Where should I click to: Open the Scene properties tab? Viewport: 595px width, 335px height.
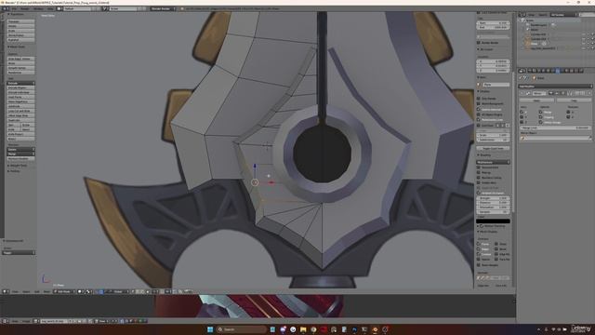pyautogui.click(x=539, y=71)
